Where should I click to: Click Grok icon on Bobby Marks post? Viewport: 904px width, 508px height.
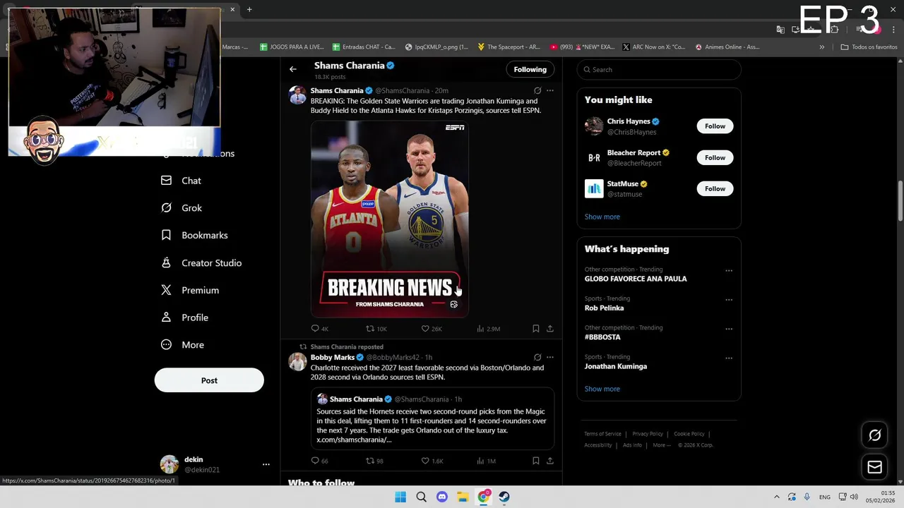coord(537,358)
